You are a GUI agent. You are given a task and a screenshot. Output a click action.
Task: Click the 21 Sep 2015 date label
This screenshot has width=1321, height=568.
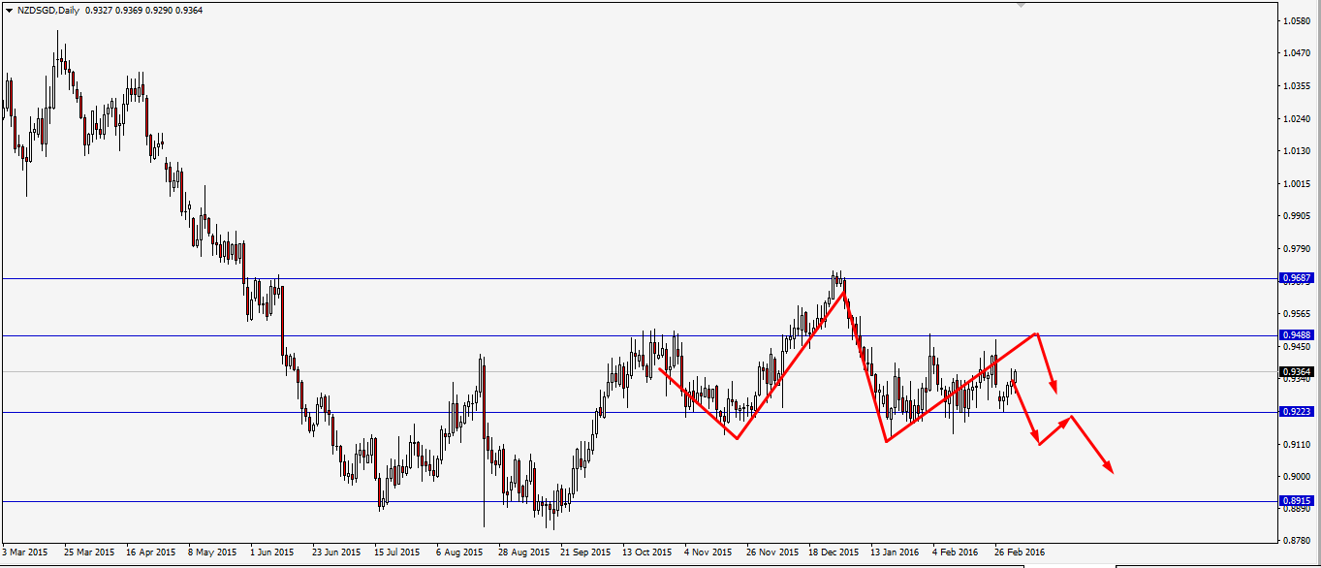click(585, 552)
